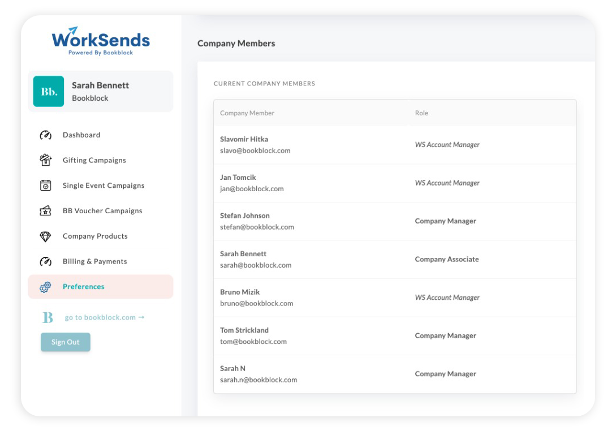Screen dimensions: 616x435
Task: Click Sarah N's Company Manager role
Action: pos(446,374)
